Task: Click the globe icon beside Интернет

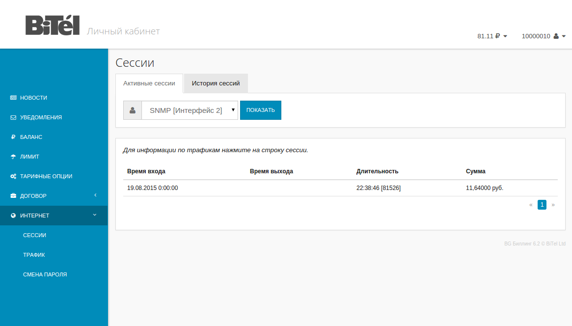Action: point(13,216)
